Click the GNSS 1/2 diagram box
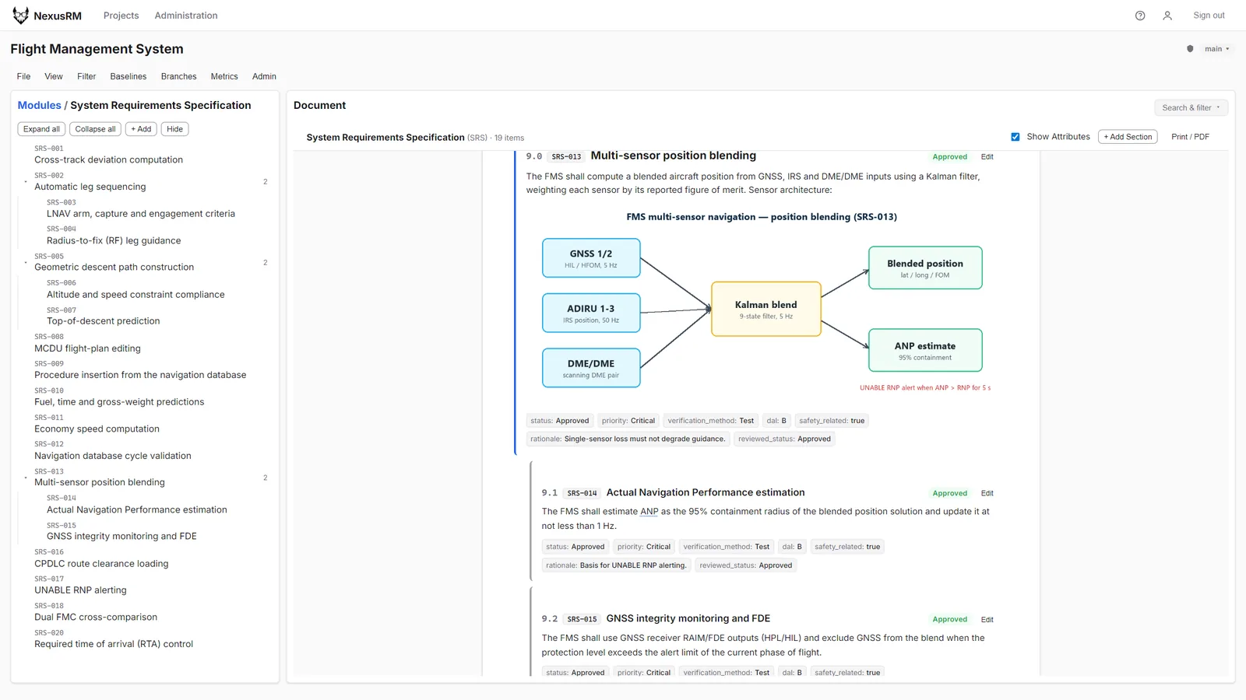The image size is (1246, 700). [591, 258]
